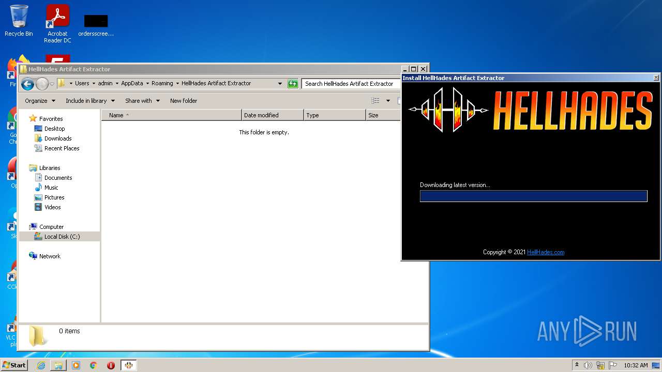Click the download progress bar
Image resolution: width=662 pixels, height=372 pixels.
[x=533, y=196]
